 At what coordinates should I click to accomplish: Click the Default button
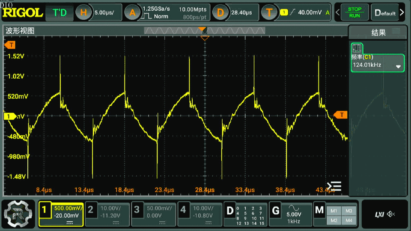pyautogui.click(x=385, y=12)
